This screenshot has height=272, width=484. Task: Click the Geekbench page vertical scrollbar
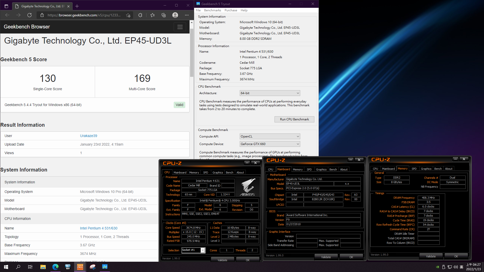[x=192, y=53]
